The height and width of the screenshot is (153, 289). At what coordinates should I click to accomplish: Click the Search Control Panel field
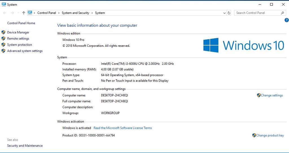pyautogui.click(x=260, y=13)
